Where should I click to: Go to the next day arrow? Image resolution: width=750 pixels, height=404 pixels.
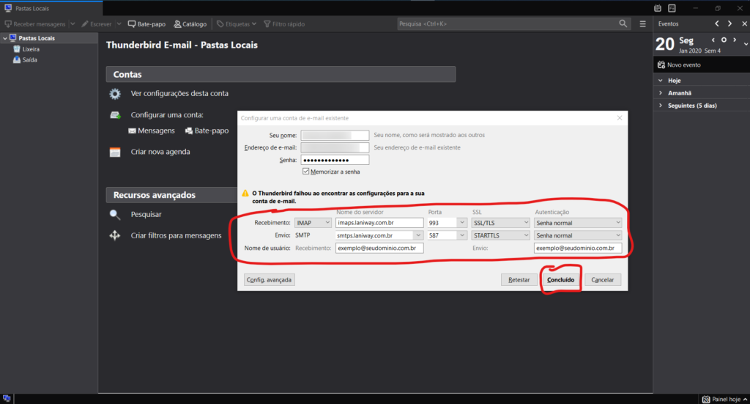point(735,40)
